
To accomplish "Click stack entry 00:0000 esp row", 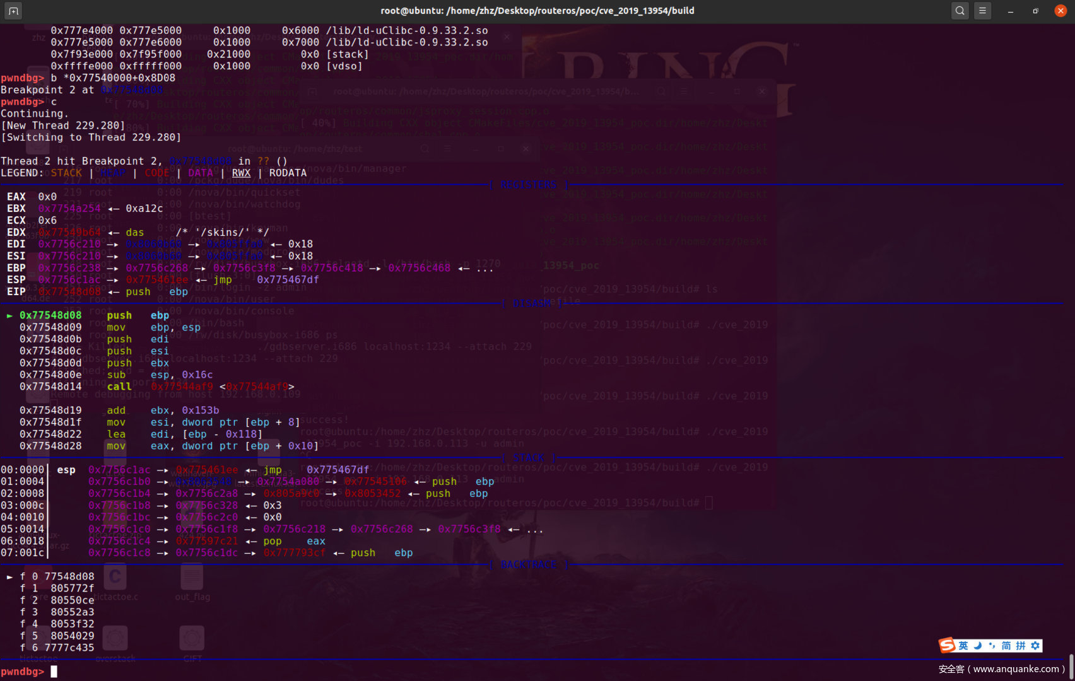I will (x=185, y=470).
